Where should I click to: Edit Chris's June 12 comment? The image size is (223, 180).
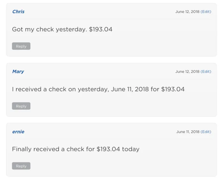click(206, 11)
